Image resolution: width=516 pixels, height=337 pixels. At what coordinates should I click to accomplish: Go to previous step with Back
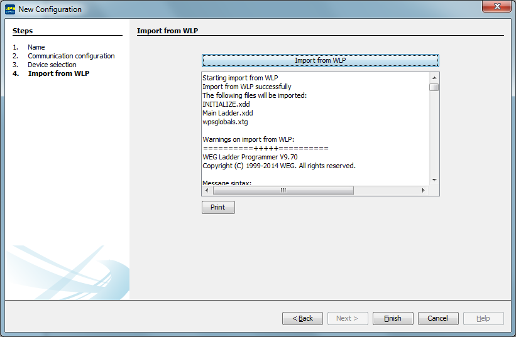[302, 318]
